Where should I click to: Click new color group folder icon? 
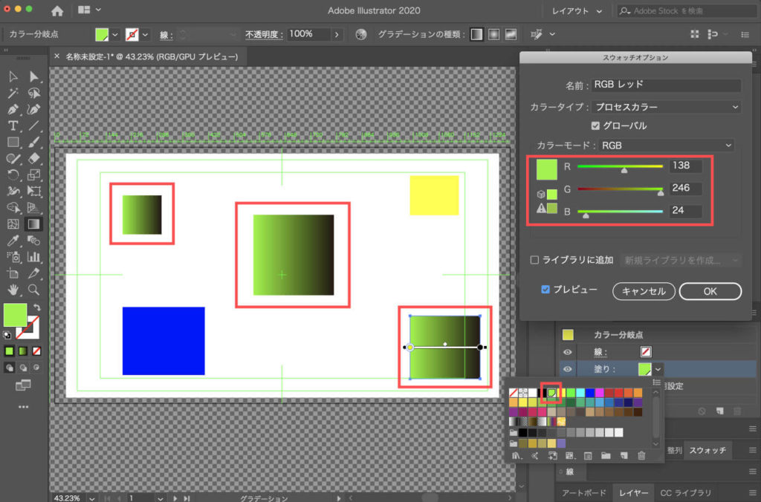pyautogui.click(x=606, y=456)
